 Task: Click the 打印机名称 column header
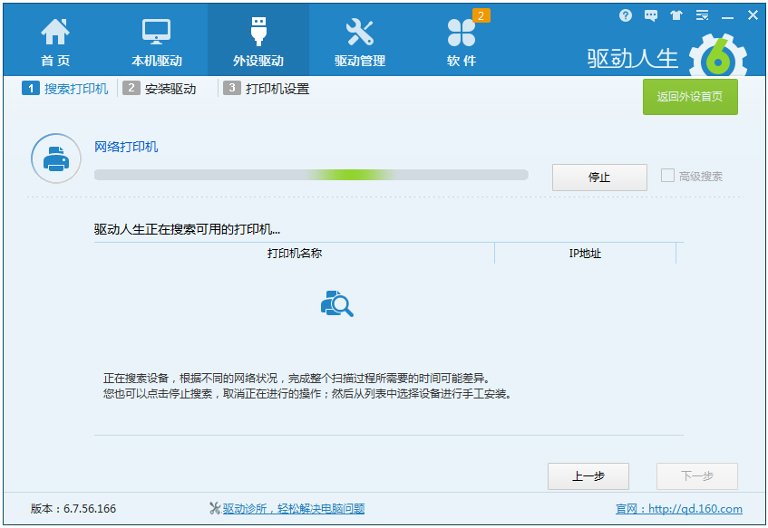295,254
